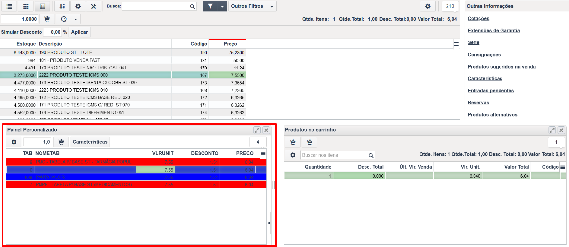Viewport: 569px width, 247px height.
Task: Add to cart icon in Painel Personalizado
Action: (x=61, y=142)
